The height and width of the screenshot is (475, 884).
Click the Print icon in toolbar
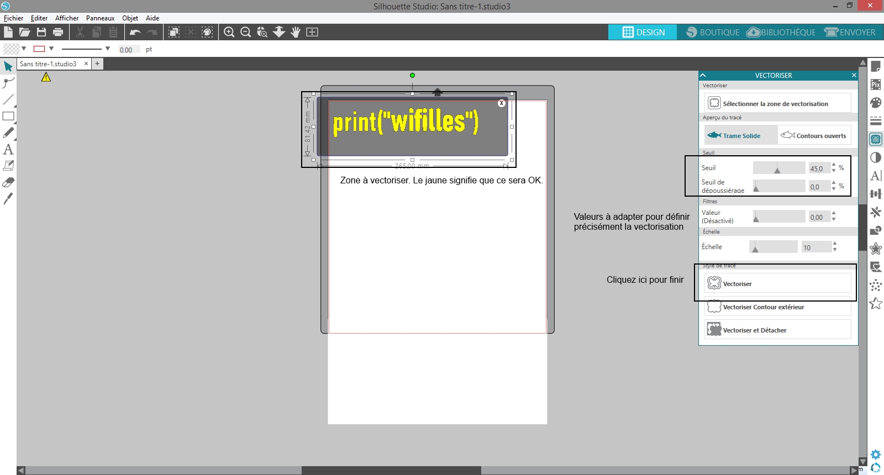pyautogui.click(x=58, y=32)
